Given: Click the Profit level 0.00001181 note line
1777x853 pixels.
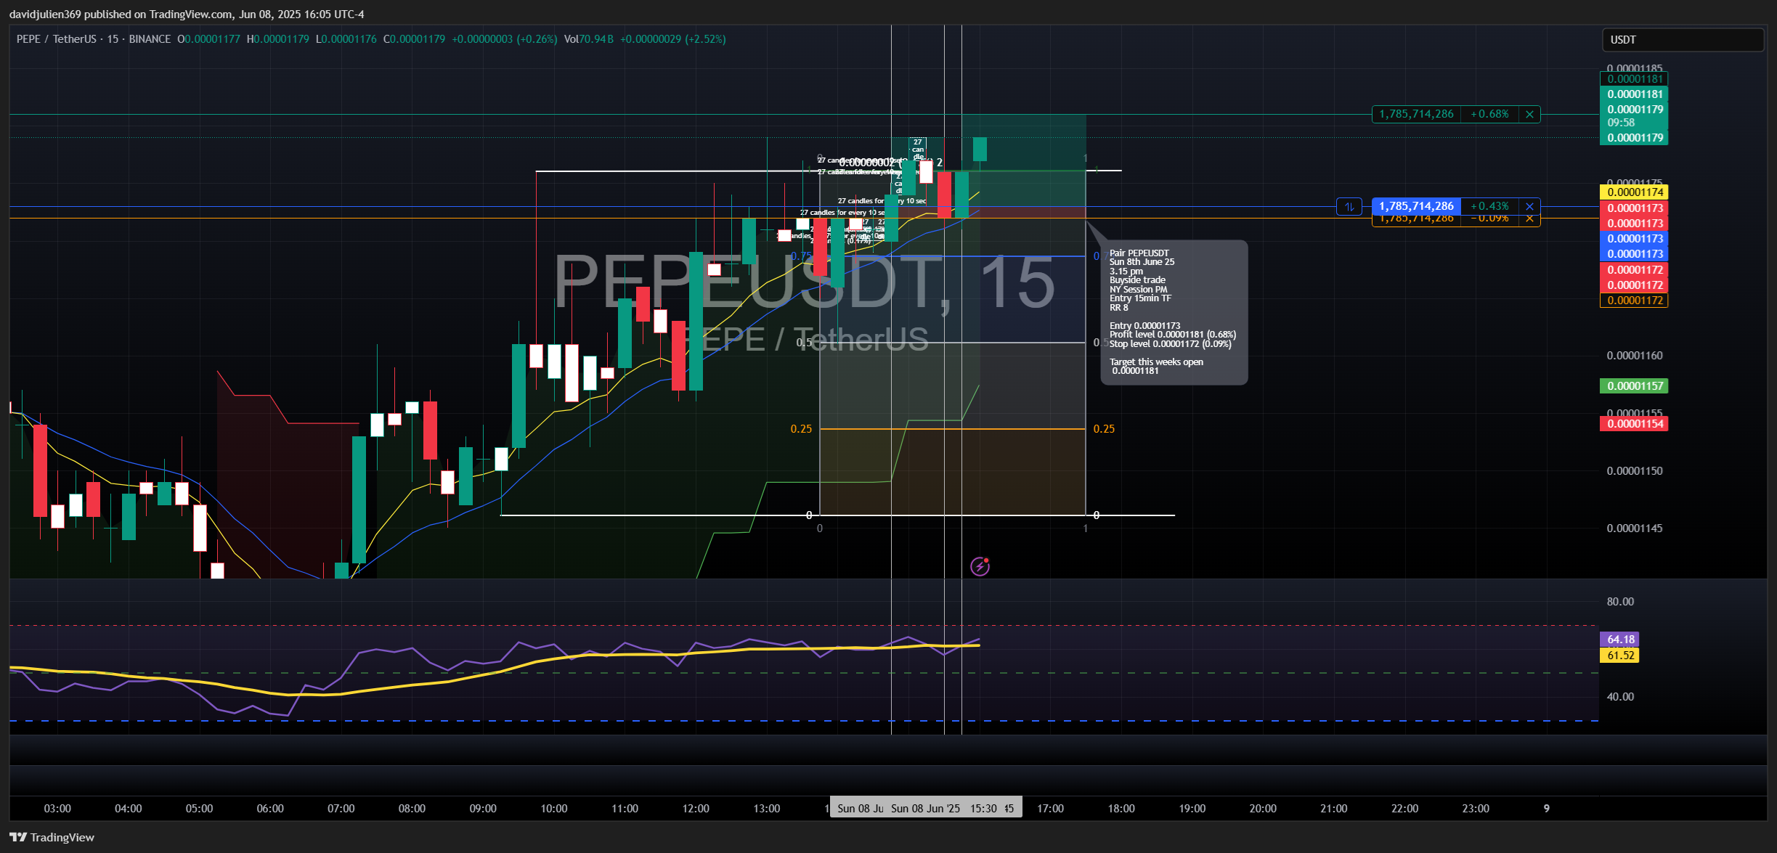Looking at the screenshot, I should tap(1172, 335).
